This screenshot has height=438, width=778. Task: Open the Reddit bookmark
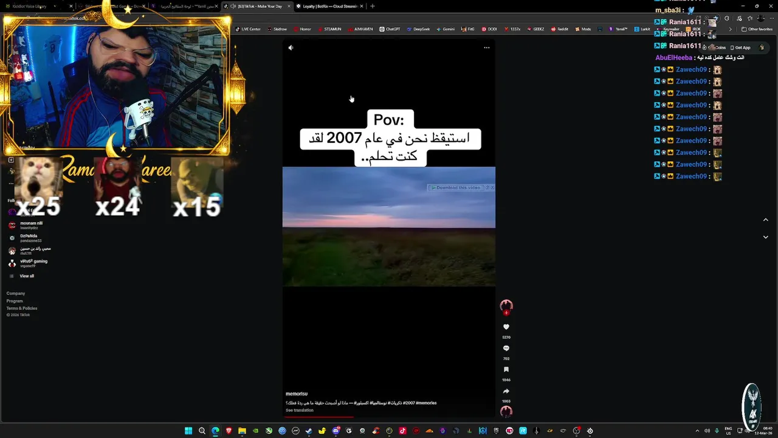(560, 29)
